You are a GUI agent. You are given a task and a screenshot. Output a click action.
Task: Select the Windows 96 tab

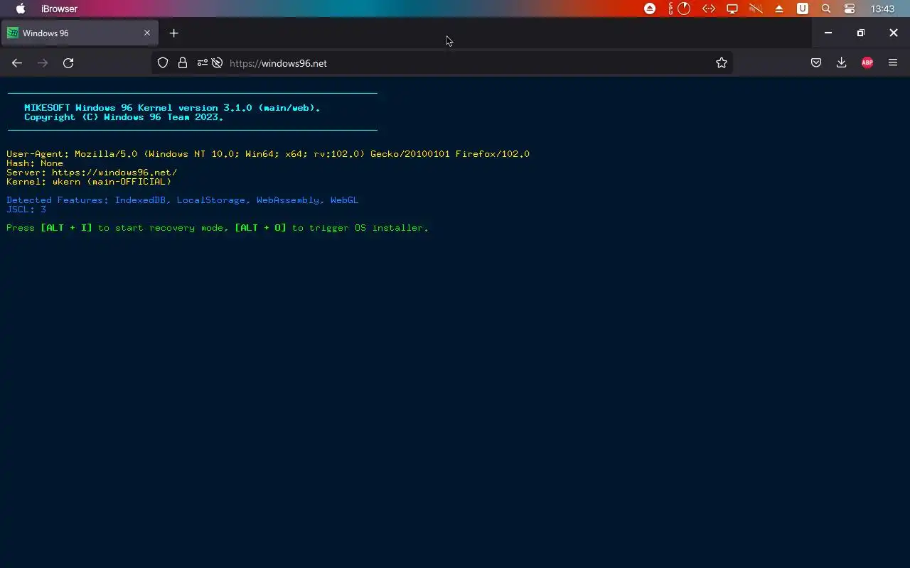[79, 33]
